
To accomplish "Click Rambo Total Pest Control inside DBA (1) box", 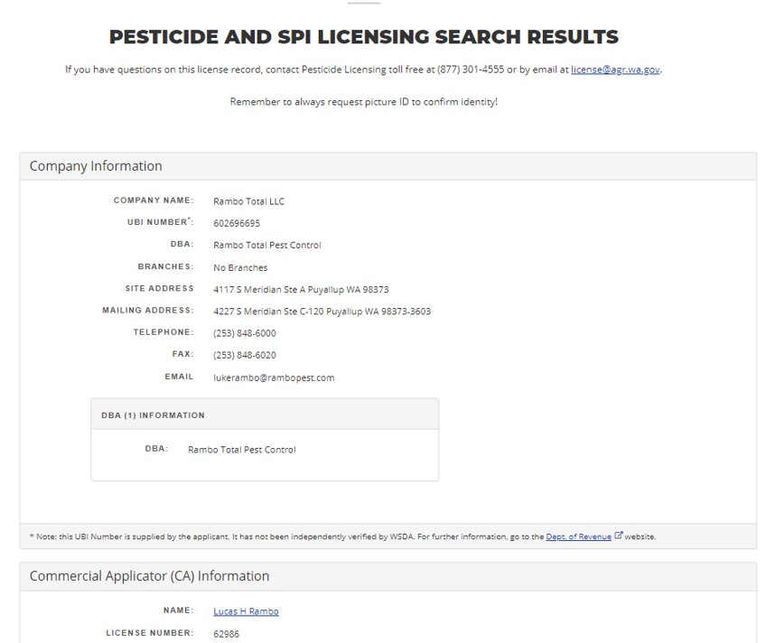I will click(241, 450).
